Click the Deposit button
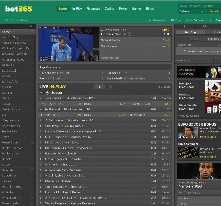The width and height of the screenshot is (221, 206). pos(214,11)
